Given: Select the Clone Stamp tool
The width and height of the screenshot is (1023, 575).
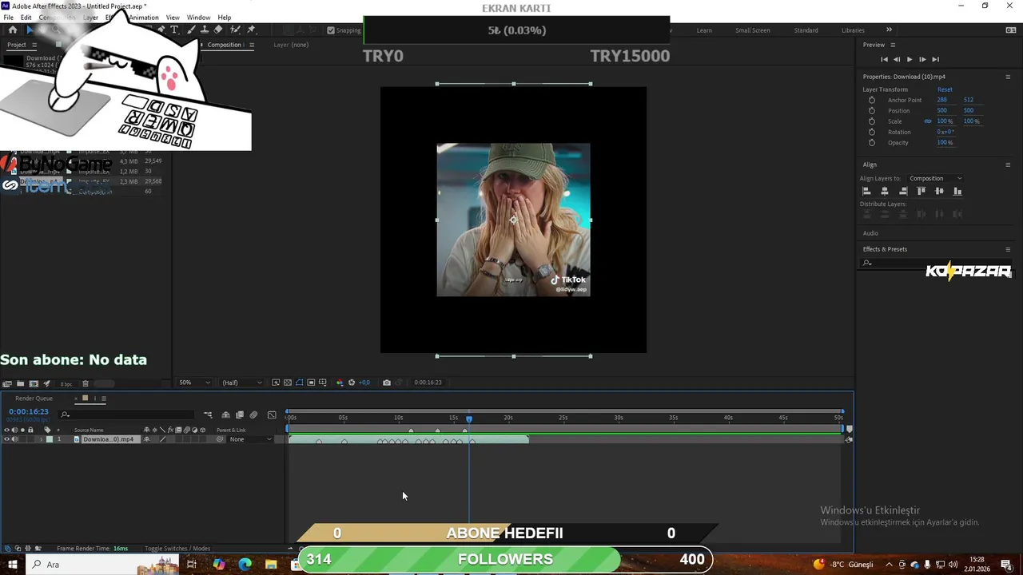Looking at the screenshot, I should 205,30.
